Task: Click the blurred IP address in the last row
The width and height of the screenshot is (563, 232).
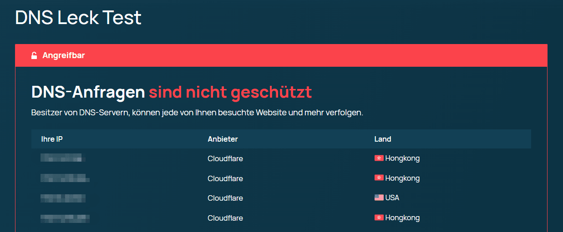Action: coord(65,219)
